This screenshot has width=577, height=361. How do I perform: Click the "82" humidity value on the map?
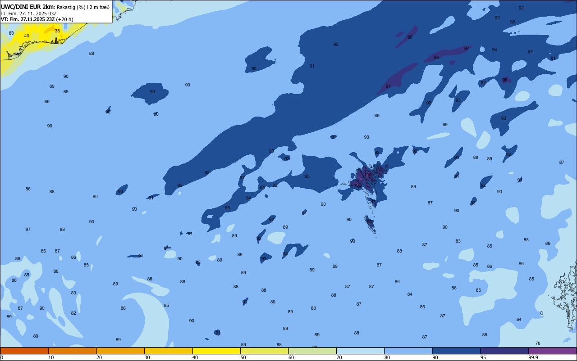73,313
